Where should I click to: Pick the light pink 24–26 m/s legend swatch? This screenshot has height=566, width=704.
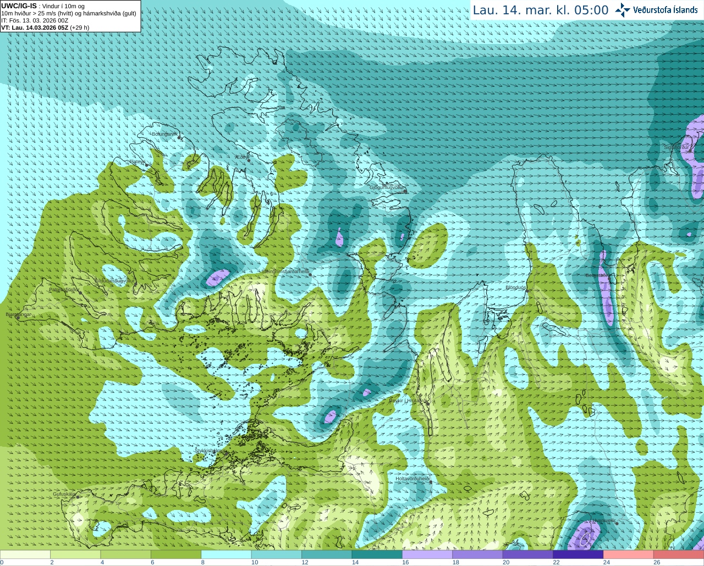[x=628, y=554]
